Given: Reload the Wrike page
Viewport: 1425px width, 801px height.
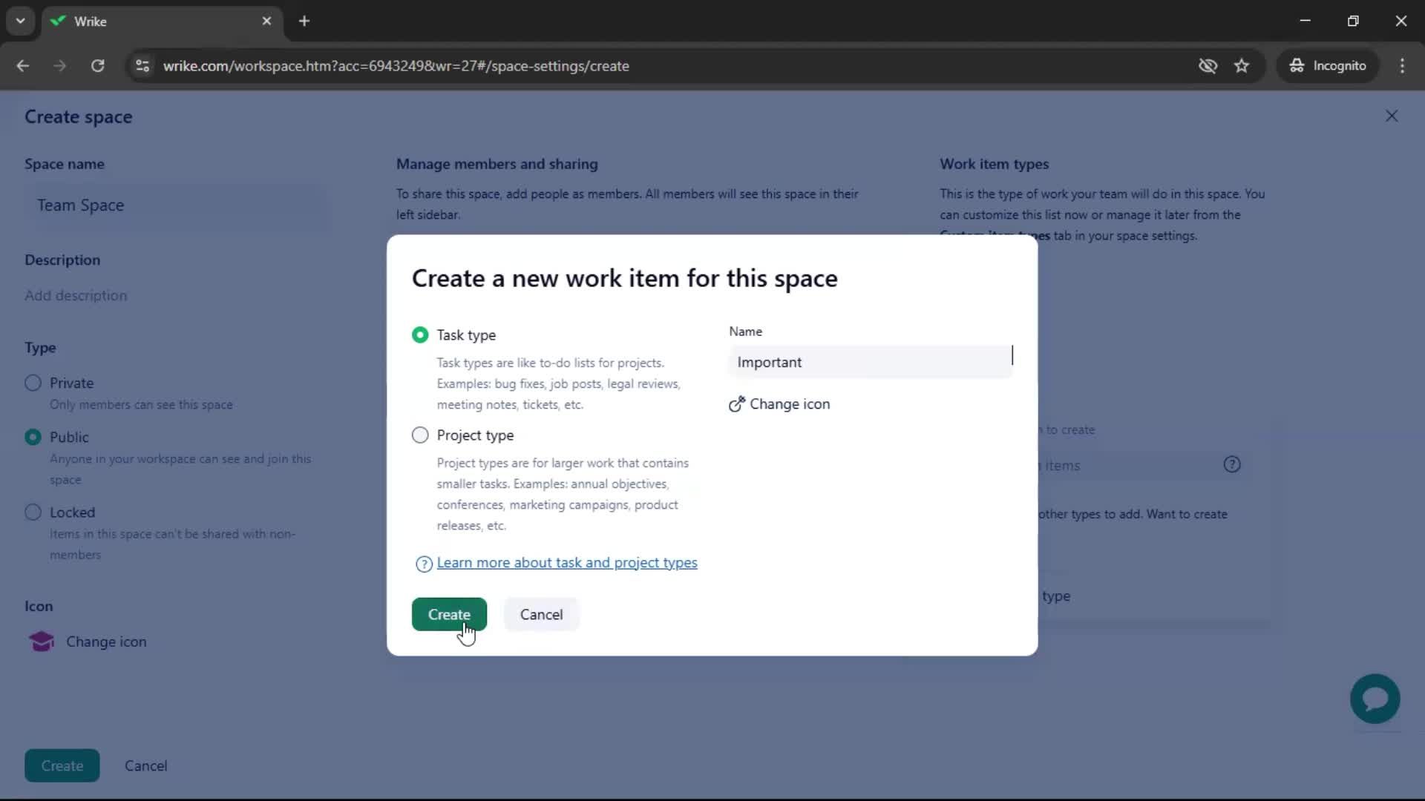Looking at the screenshot, I should pyautogui.click(x=97, y=66).
